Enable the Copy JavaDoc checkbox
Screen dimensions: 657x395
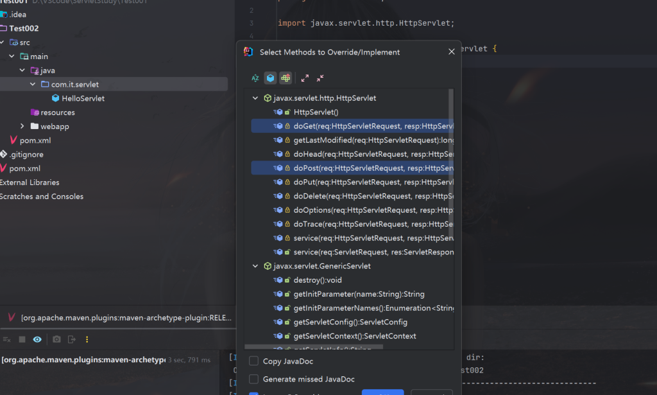(x=254, y=362)
